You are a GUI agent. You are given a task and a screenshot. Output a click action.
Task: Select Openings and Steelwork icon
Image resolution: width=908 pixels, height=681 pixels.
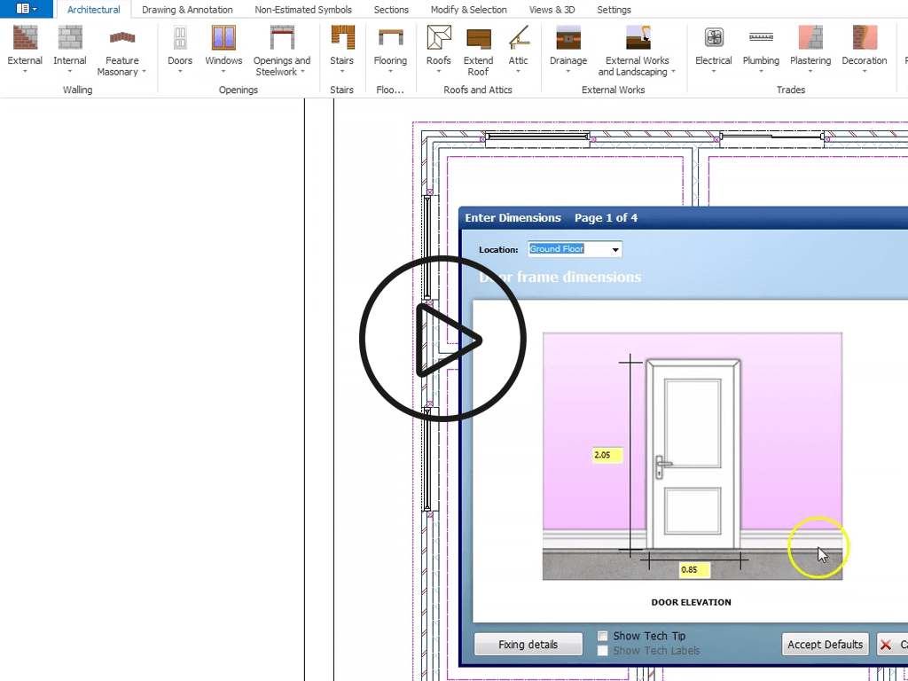click(282, 38)
